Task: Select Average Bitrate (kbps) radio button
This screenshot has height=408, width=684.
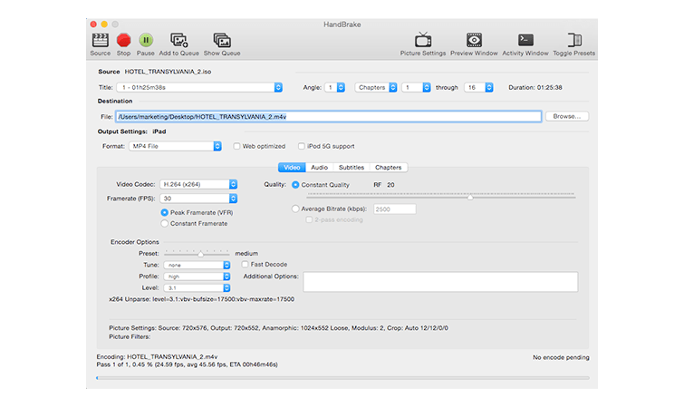Action: pyautogui.click(x=295, y=209)
